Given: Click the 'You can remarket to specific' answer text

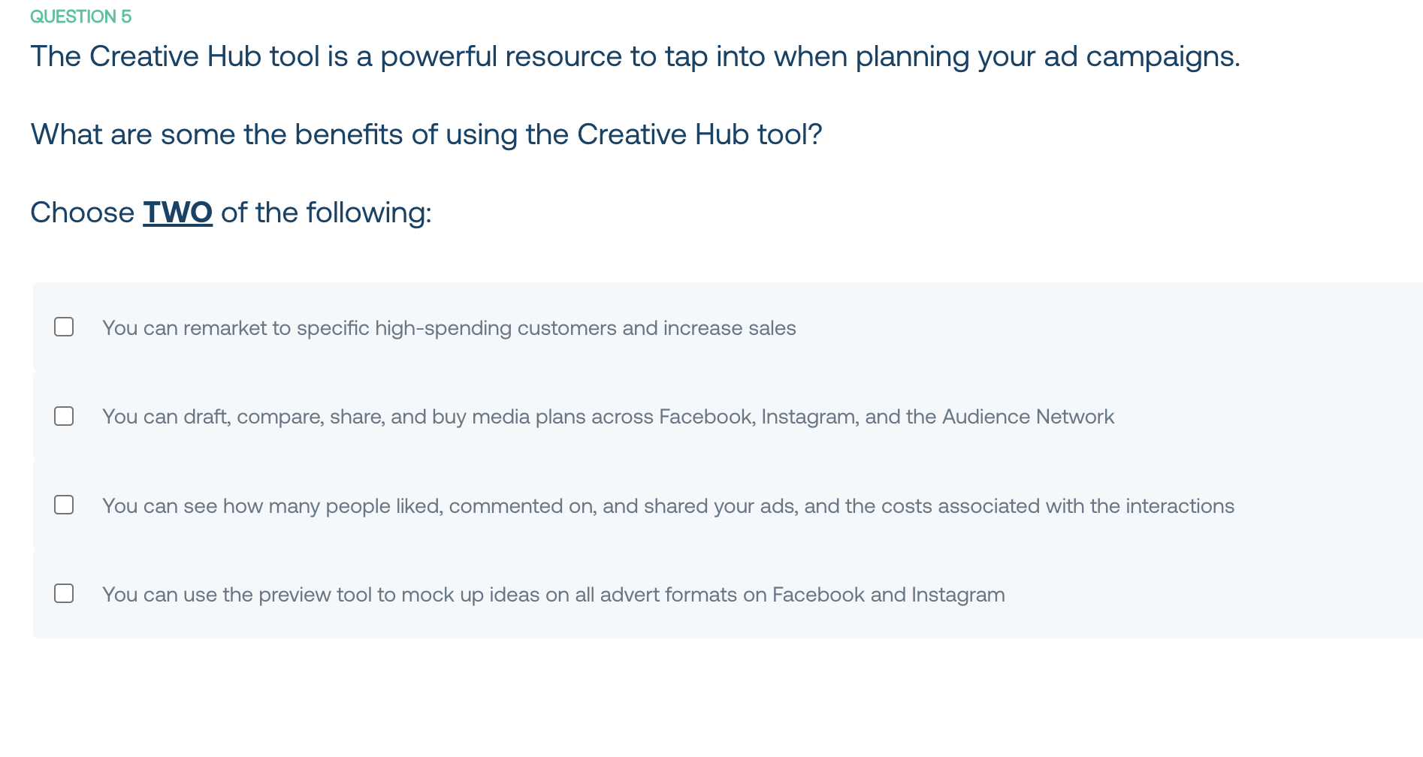Looking at the screenshot, I should pyautogui.click(x=449, y=328).
